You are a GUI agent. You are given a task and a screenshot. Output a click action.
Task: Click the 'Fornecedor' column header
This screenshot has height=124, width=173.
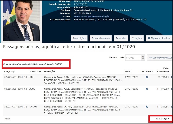[x=35, y=71]
